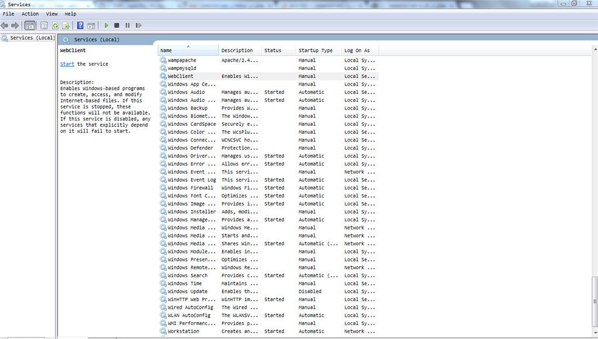
Task: Select the Windows Driver... service name
Action: coord(192,156)
